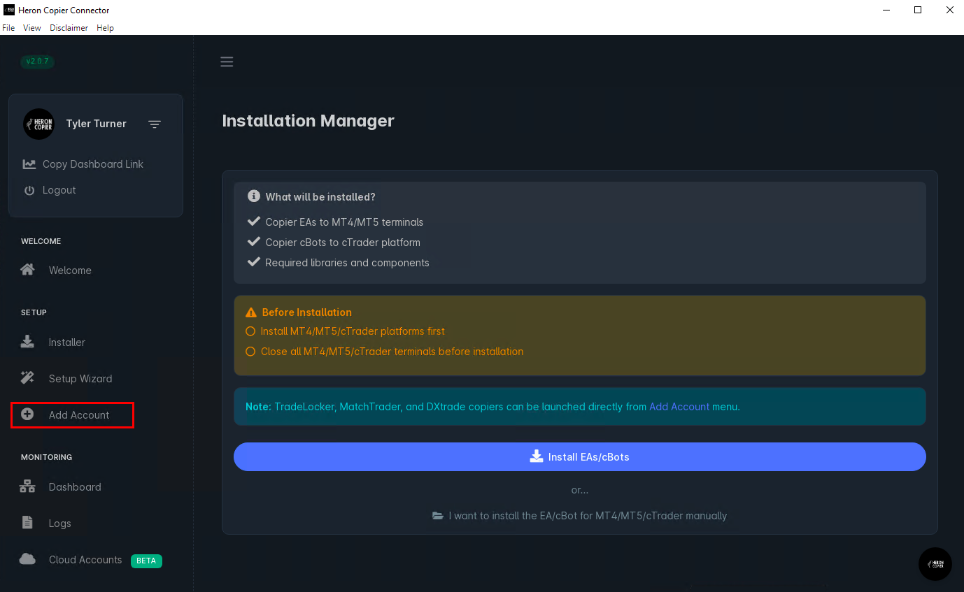Toggle the hamburger sidebar menu icon
Viewport: 964px width, 592px height.
227,62
